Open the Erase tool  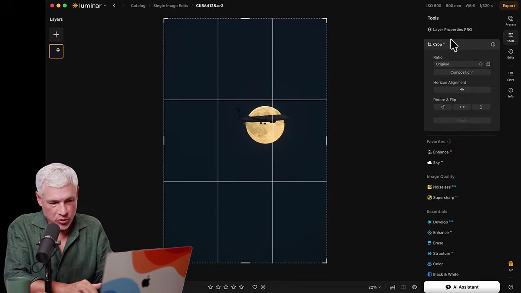[x=435, y=243]
